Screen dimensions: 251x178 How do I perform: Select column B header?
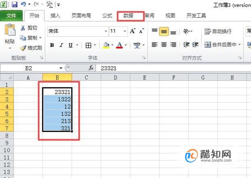click(57, 77)
